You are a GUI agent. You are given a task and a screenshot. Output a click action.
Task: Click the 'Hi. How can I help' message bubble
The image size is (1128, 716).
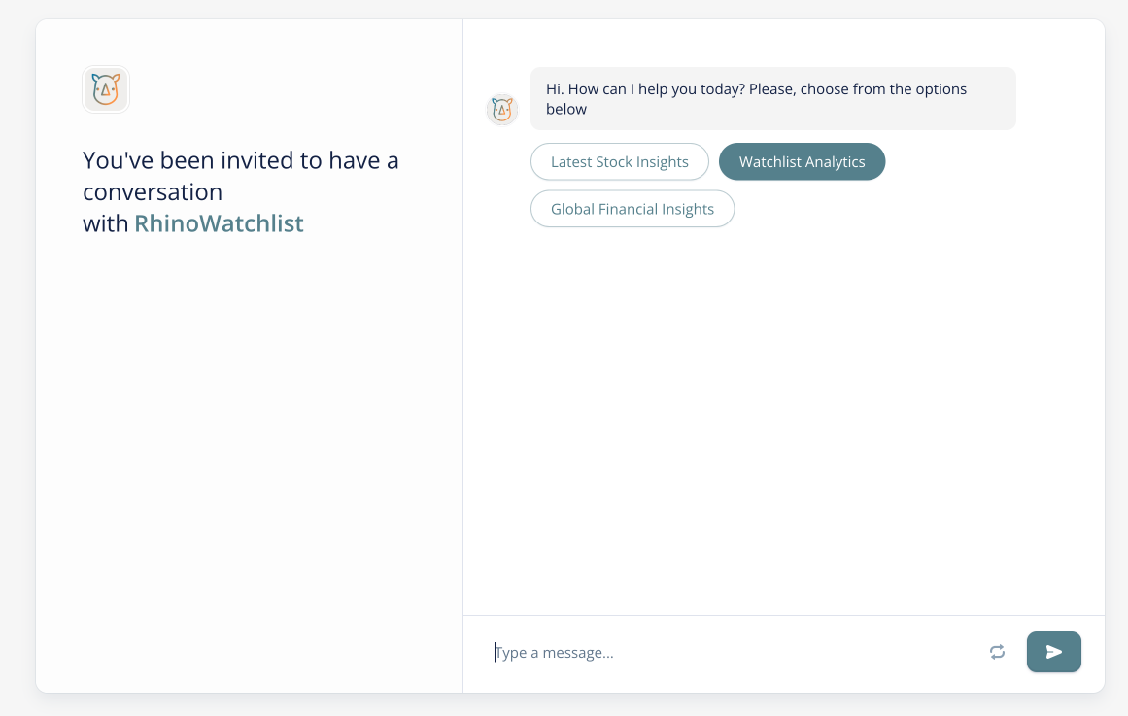(x=772, y=98)
